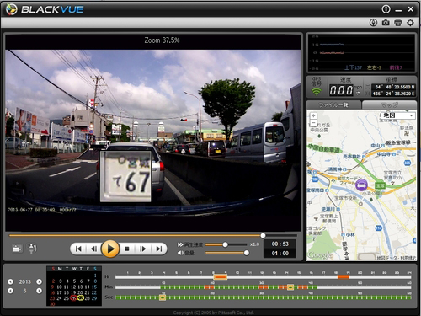
Task: Stop the video playback
Action: 127,249
